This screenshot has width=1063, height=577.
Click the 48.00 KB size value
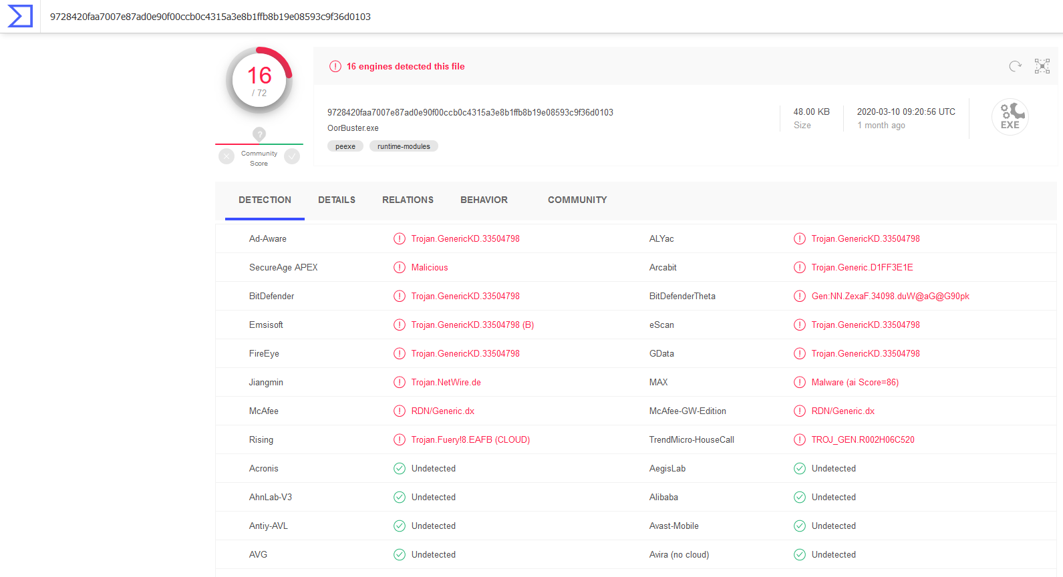click(x=812, y=112)
